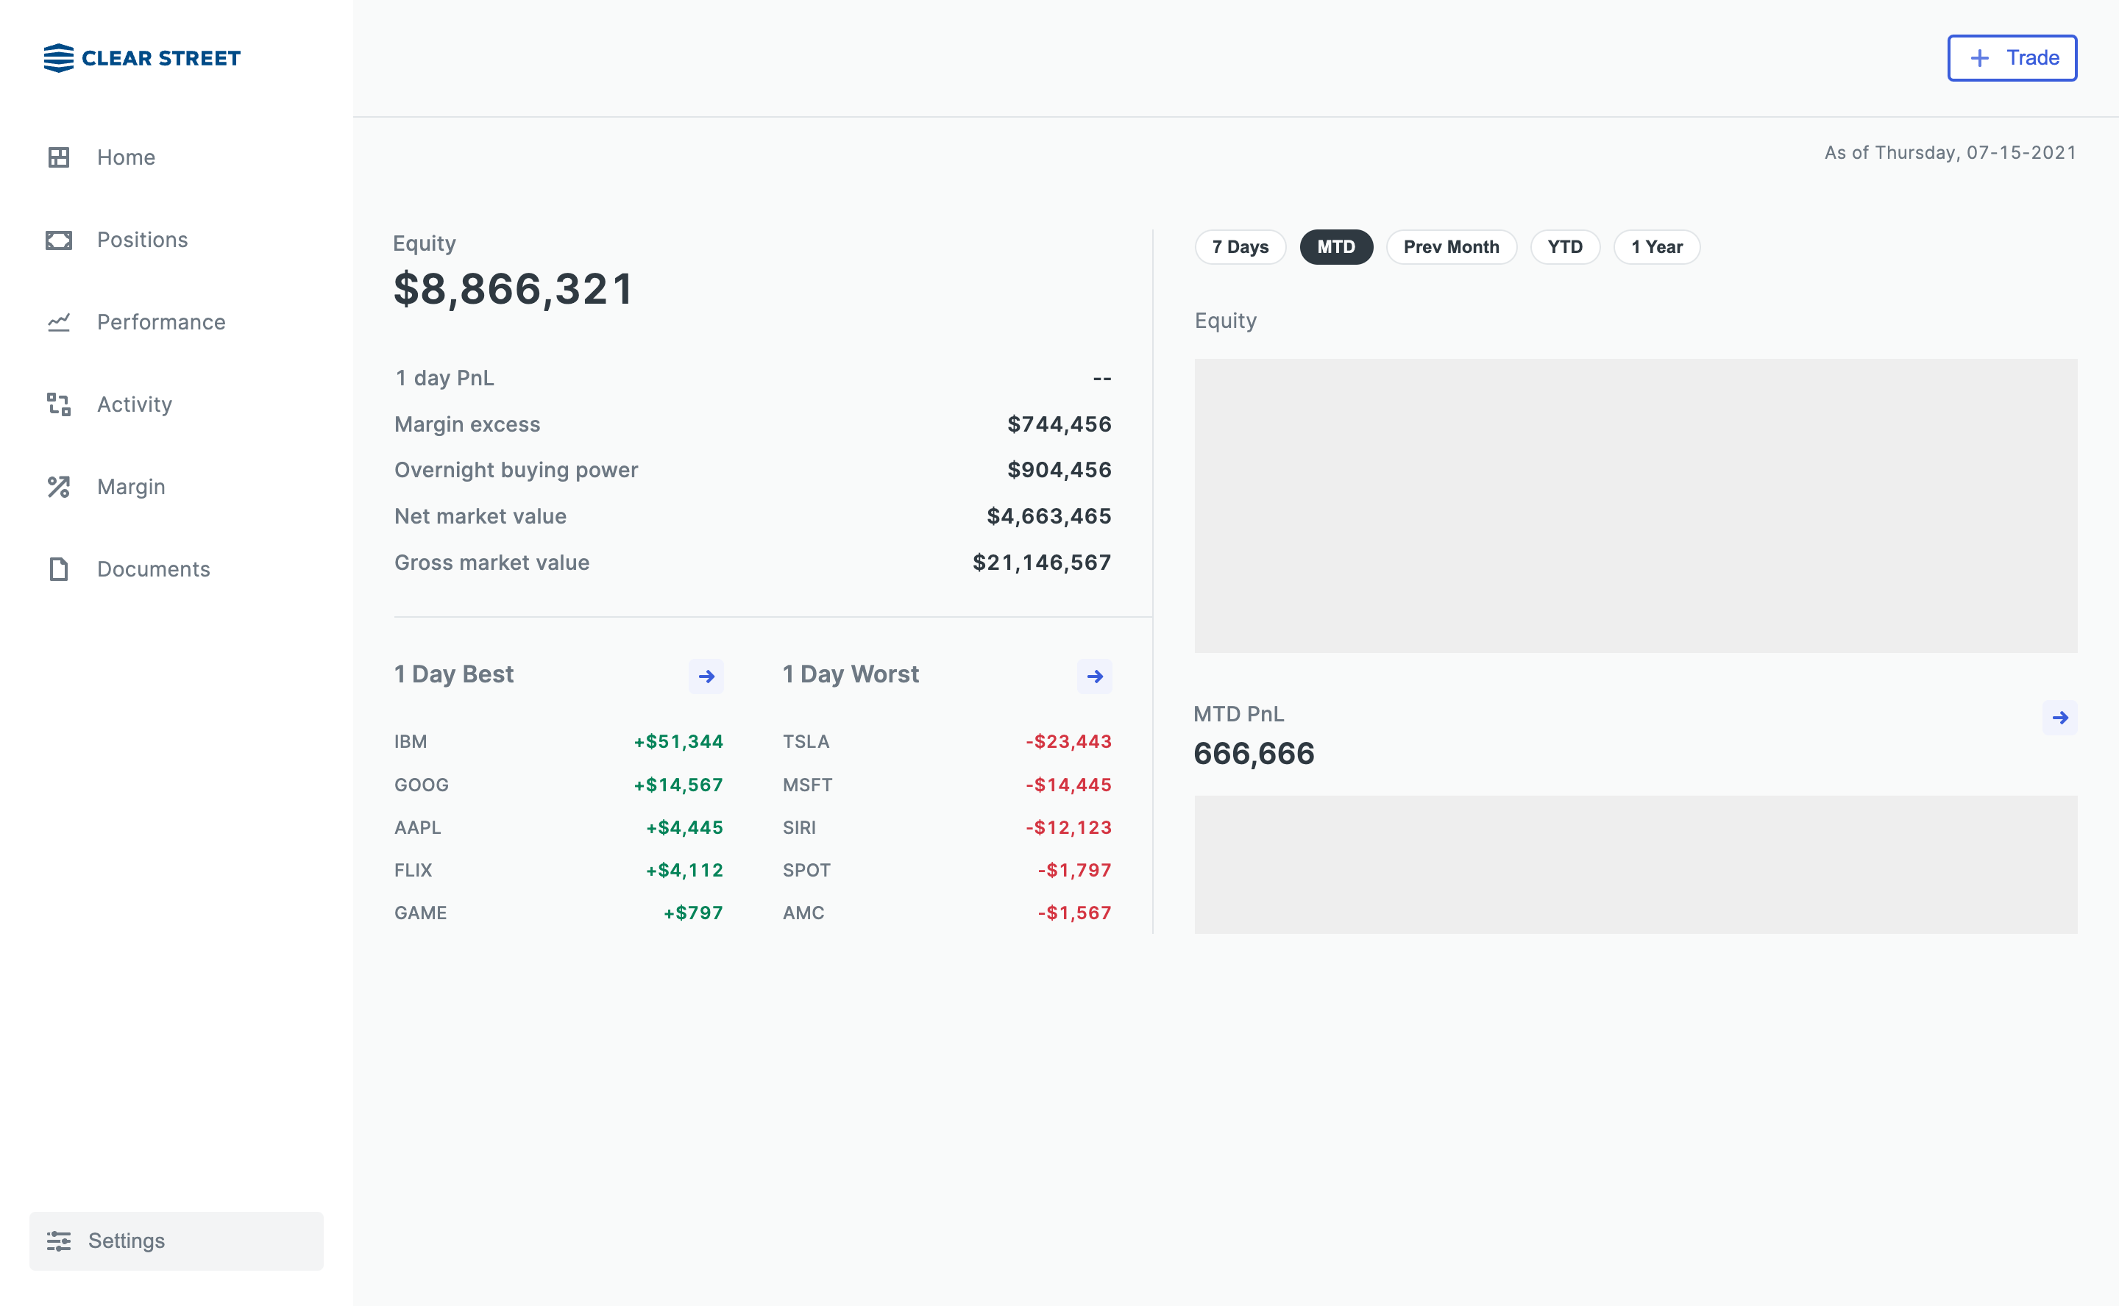2119x1306 pixels.
Task: Click the Settings sliders icon
Action: [x=59, y=1241]
